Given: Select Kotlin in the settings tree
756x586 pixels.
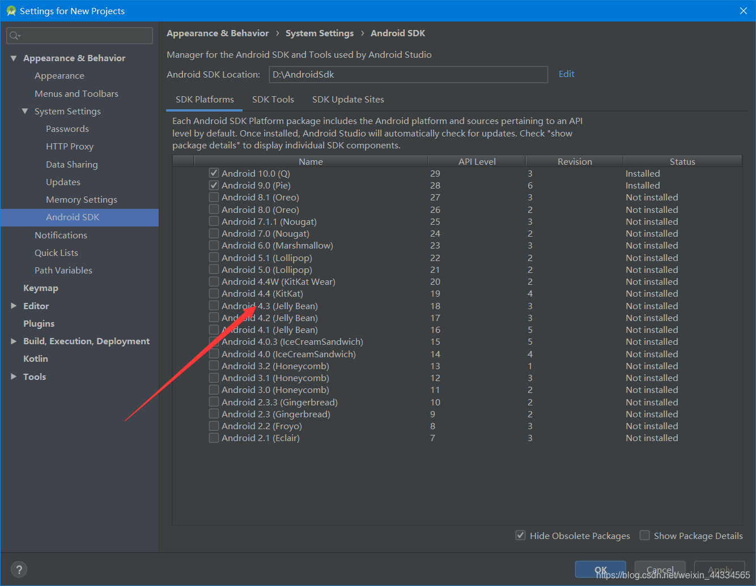Looking at the screenshot, I should [x=36, y=359].
